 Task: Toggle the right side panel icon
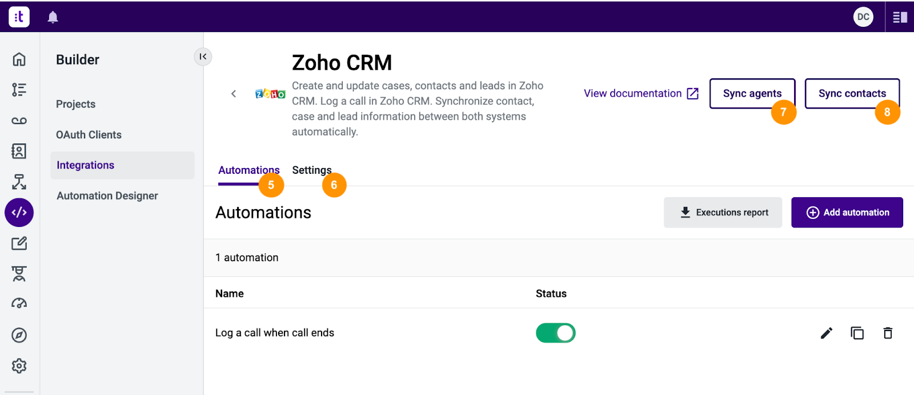(900, 17)
